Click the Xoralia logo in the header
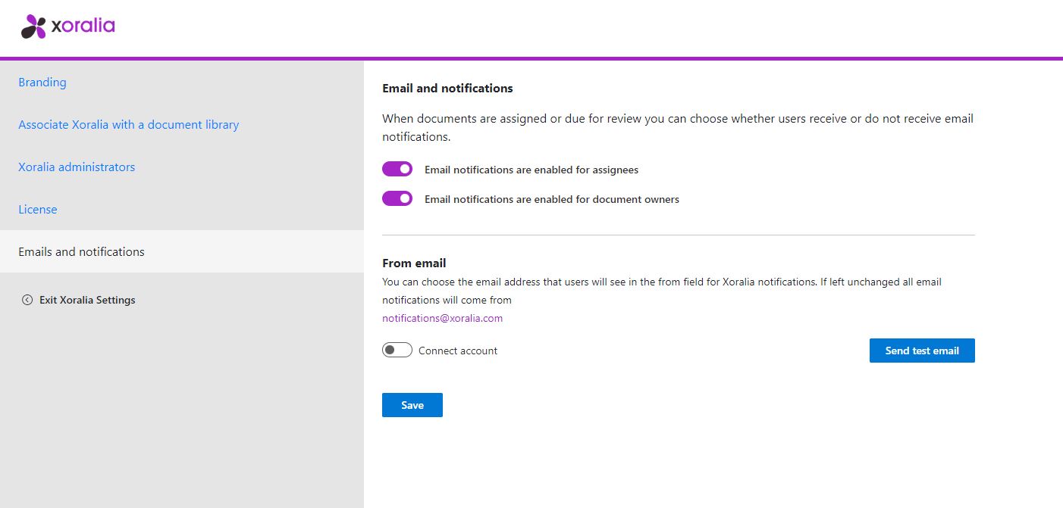 click(68, 26)
